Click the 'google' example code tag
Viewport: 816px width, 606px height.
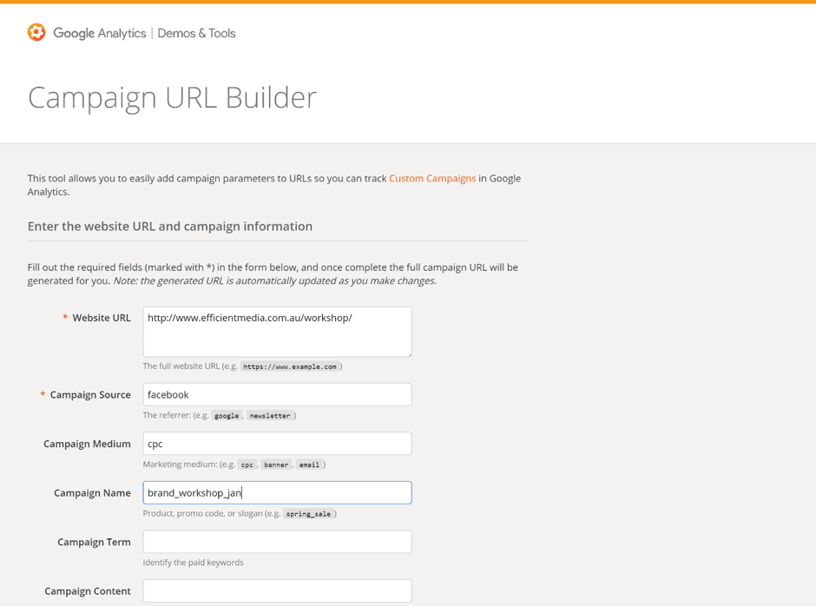[227, 416]
